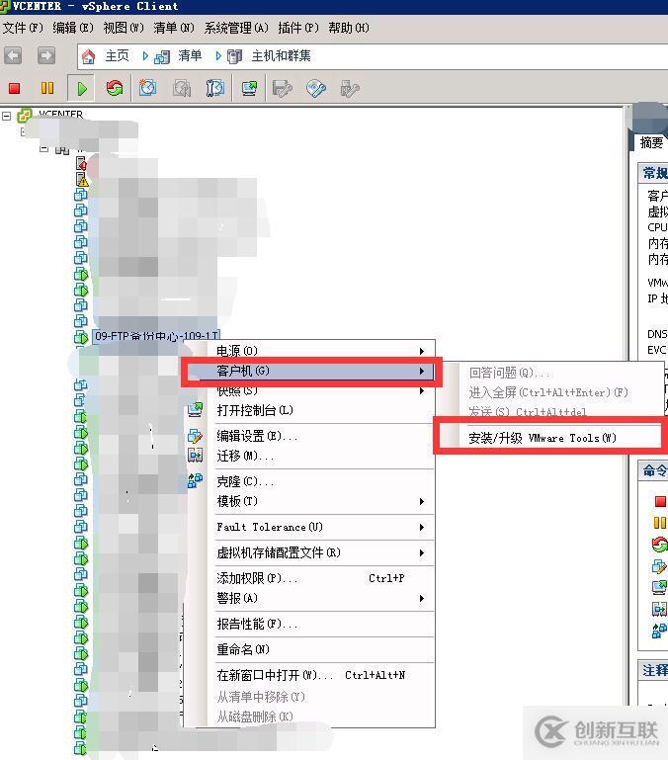This screenshot has width=668, height=760.
Task: Switch to the 摘要 tab
Action: (x=651, y=142)
